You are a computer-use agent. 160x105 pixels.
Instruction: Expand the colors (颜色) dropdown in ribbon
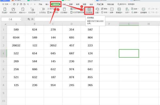(x=105, y=9)
